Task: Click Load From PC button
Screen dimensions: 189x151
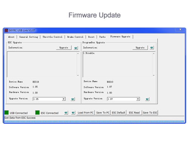Action: pos(85,112)
